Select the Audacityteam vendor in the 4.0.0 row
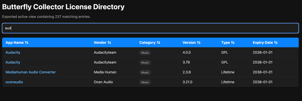This screenshot has width=302, height=101. point(105,52)
